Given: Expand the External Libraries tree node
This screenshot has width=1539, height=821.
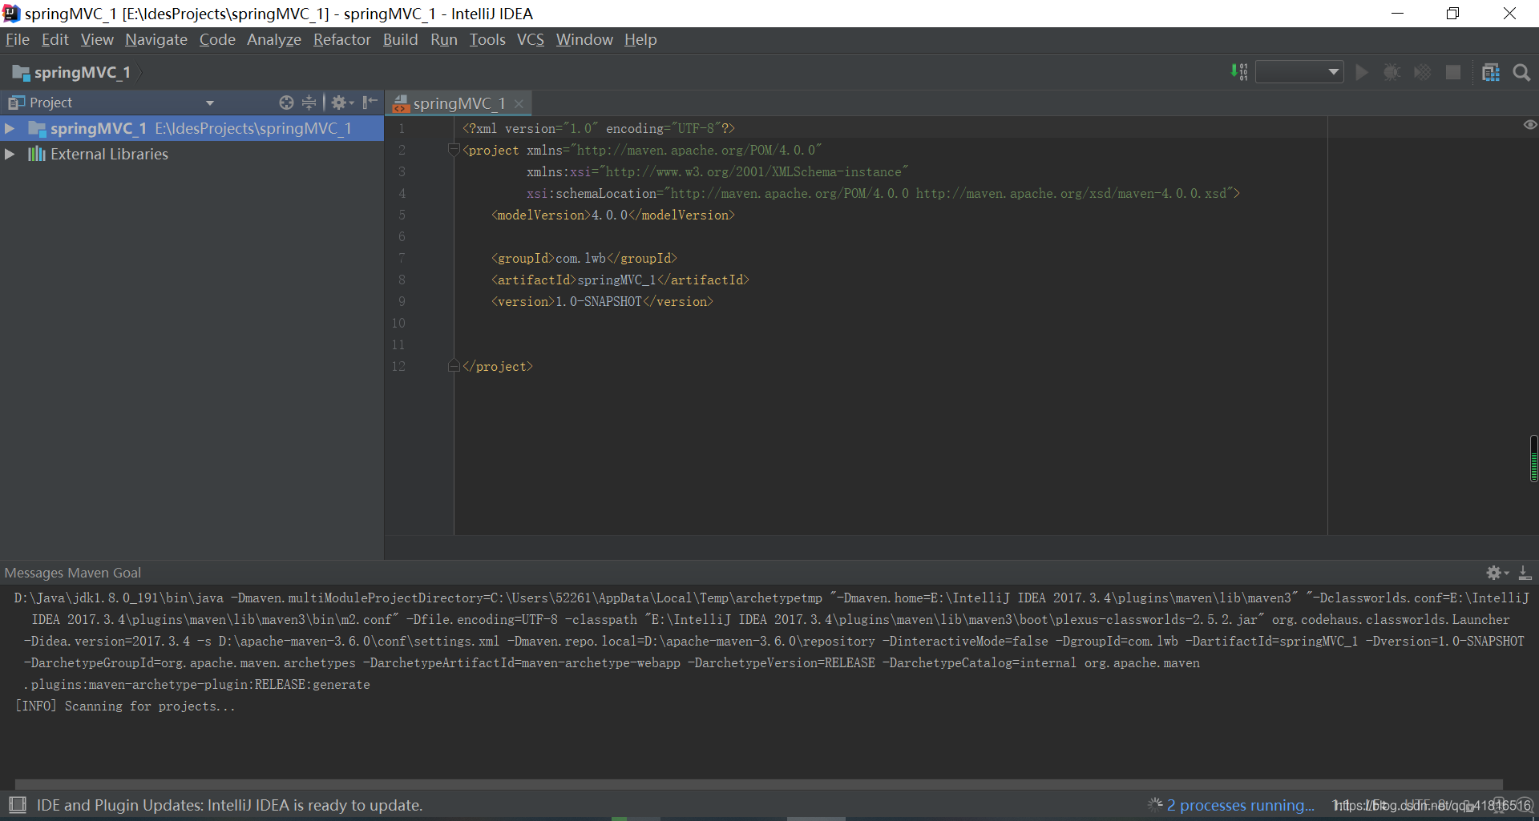Looking at the screenshot, I should click(10, 154).
